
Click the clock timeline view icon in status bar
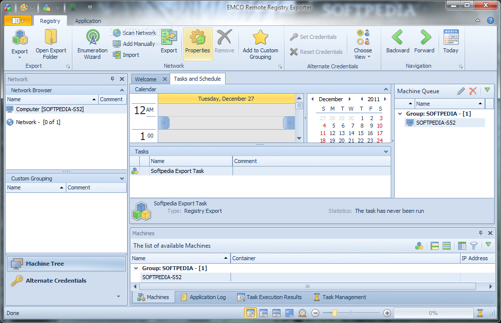pos(302,313)
